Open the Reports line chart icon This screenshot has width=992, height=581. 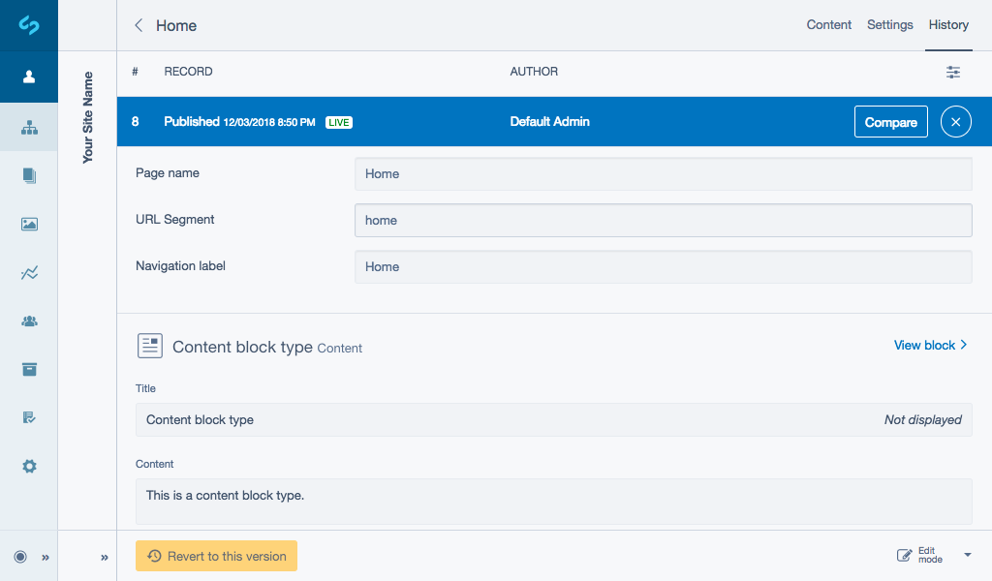[29, 273]
